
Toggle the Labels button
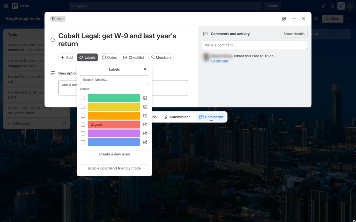pos(87,58)
